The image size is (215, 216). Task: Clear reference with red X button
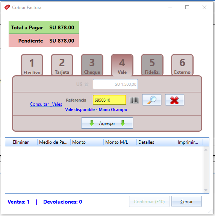(x=174, y=100)
